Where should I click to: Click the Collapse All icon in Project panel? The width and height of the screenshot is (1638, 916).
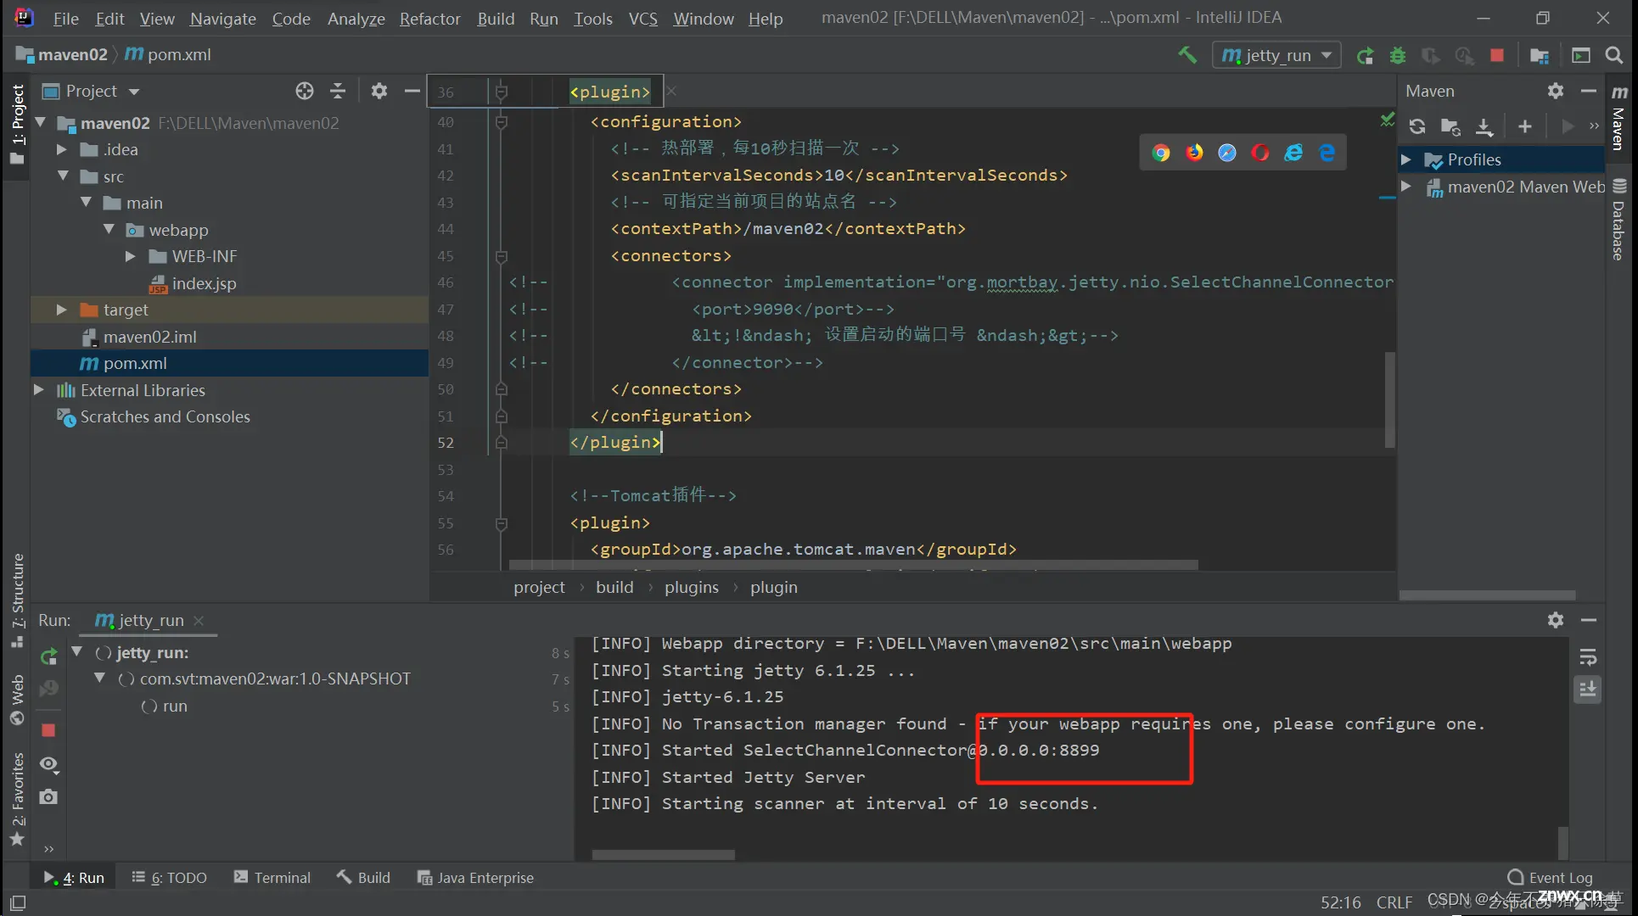[x=336, y=91]
